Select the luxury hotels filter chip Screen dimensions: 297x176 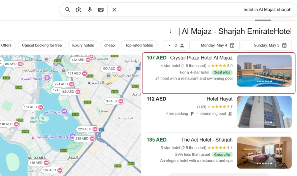pyautogui.click(x=83, y=46)
